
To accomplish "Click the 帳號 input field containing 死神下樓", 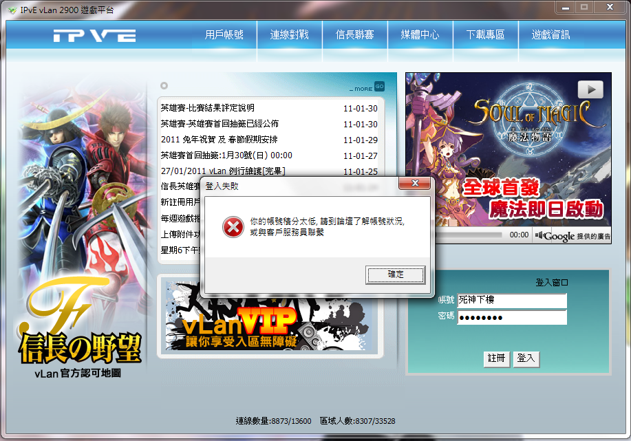I will pos(512,300).
